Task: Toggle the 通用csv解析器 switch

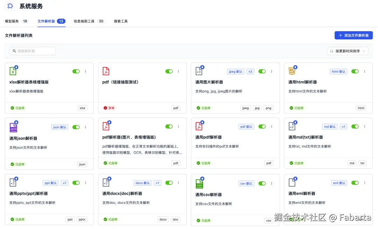Action: click(262, 183)
